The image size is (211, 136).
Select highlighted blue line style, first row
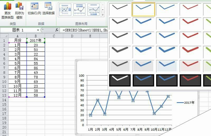(x=143, y=9)
